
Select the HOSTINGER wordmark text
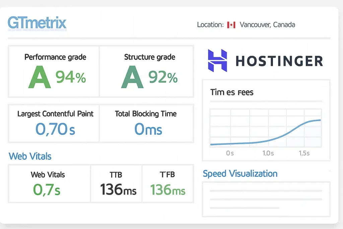click(279, 61)
